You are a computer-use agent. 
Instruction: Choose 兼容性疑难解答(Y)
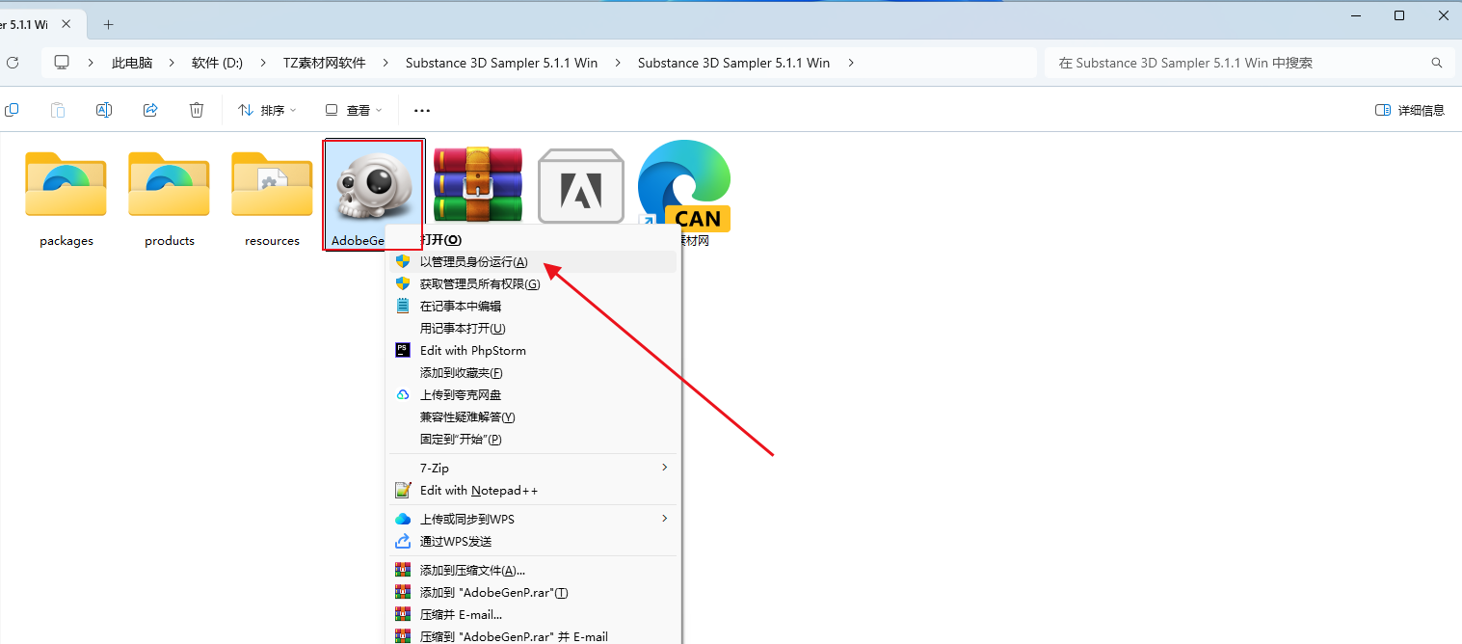[533, 417]
